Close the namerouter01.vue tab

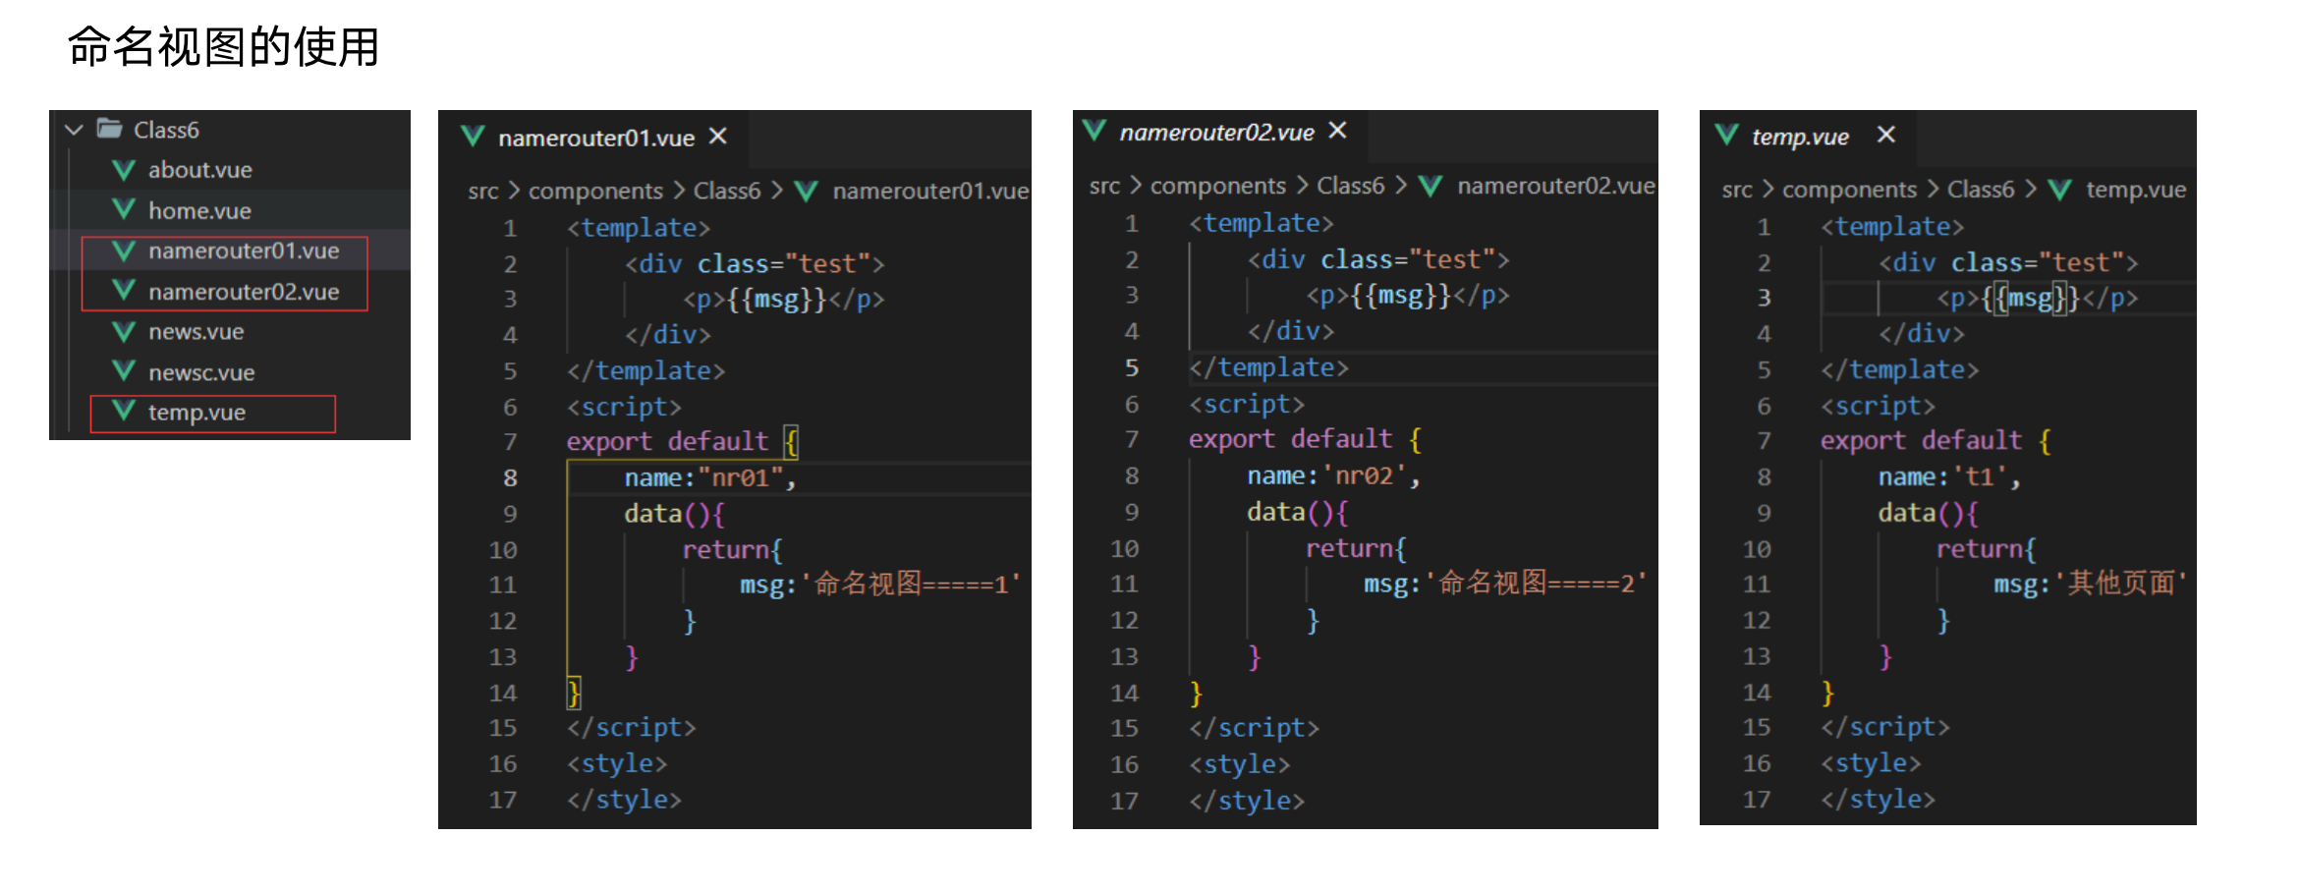pyautogui.click(x=718, y=137)
